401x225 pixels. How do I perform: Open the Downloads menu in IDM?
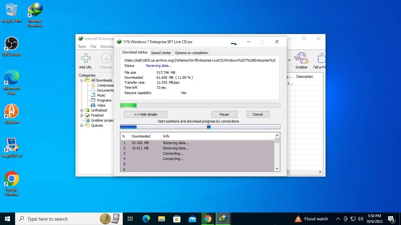107,47
